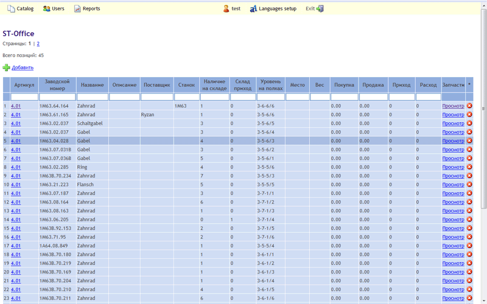Focus the Заводской номер filter field
The height and width of the screenshot is (304, 487).
coord(57,97)
